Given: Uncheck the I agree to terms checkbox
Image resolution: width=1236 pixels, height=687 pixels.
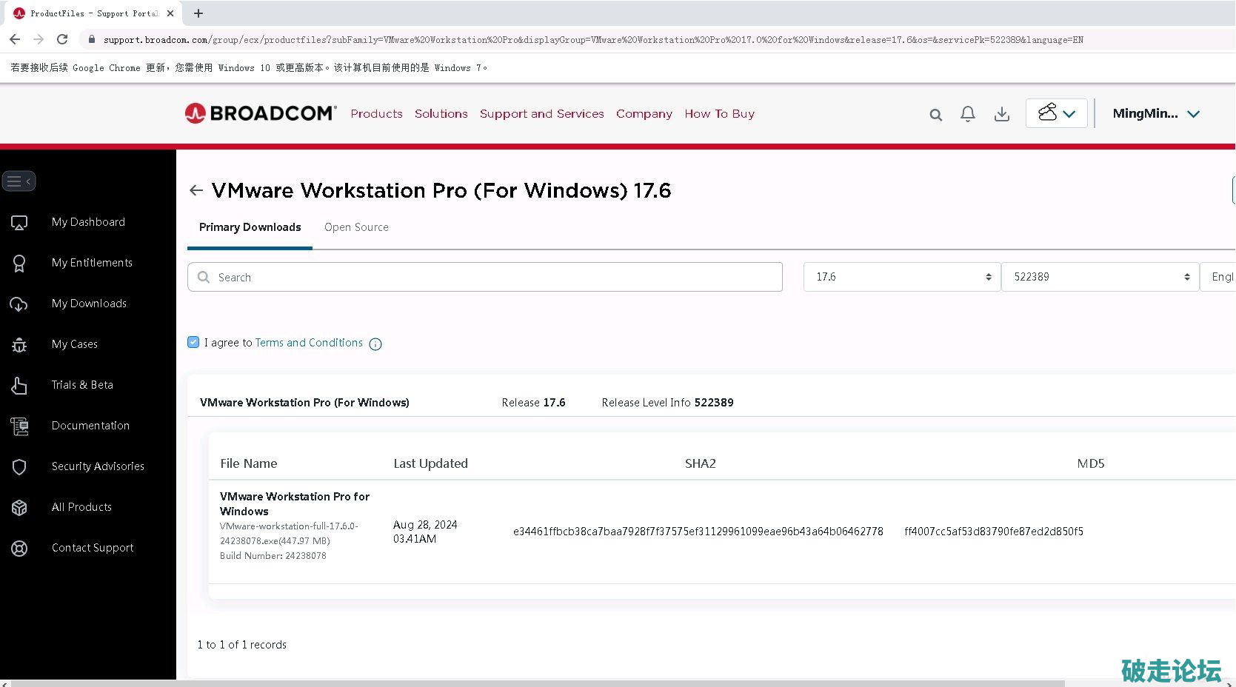Looking at the screenshot, I should pyautogui.click(x=193, y=342).
